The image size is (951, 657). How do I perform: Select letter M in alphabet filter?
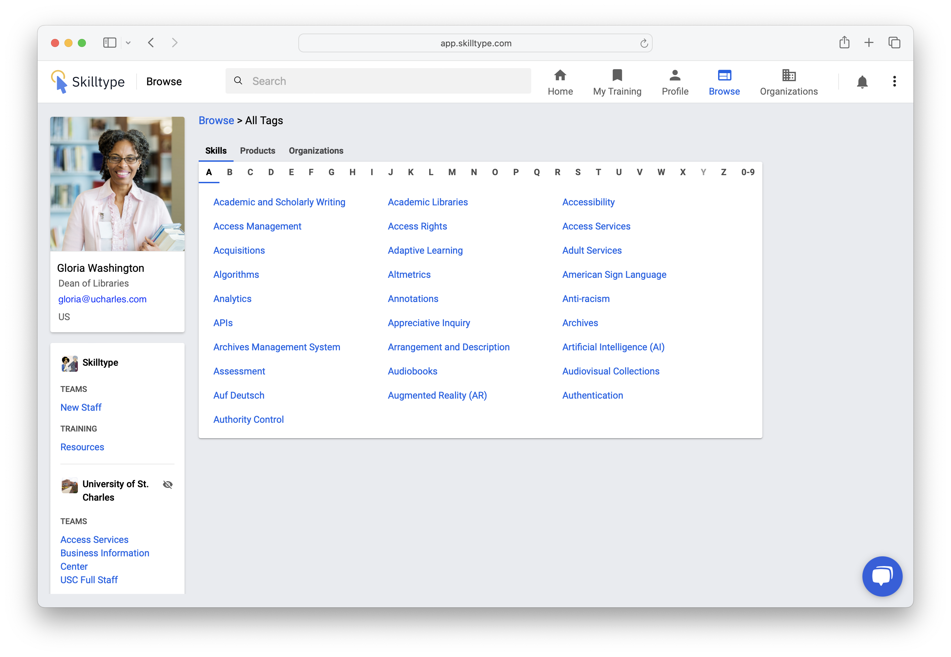click(452, 172)
